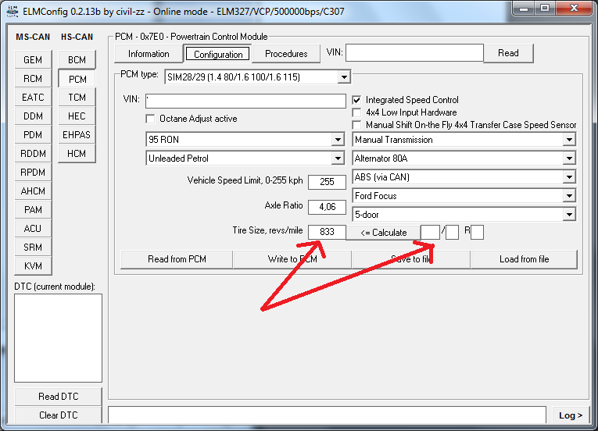Select the EHPAS module button
The height and width of the screenshot is (431, 598).
(77, 135)
